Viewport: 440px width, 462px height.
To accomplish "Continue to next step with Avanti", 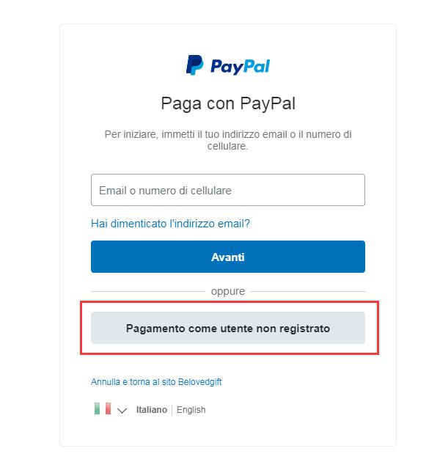I will click(228, 257).
